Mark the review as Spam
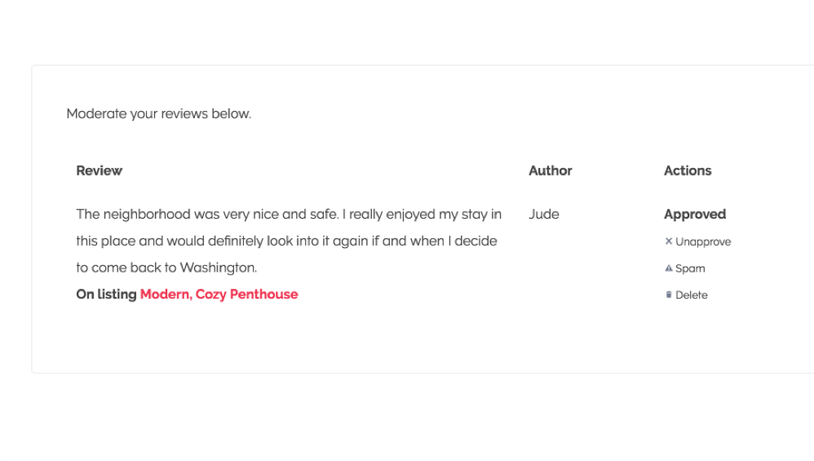 coord(690,269)
